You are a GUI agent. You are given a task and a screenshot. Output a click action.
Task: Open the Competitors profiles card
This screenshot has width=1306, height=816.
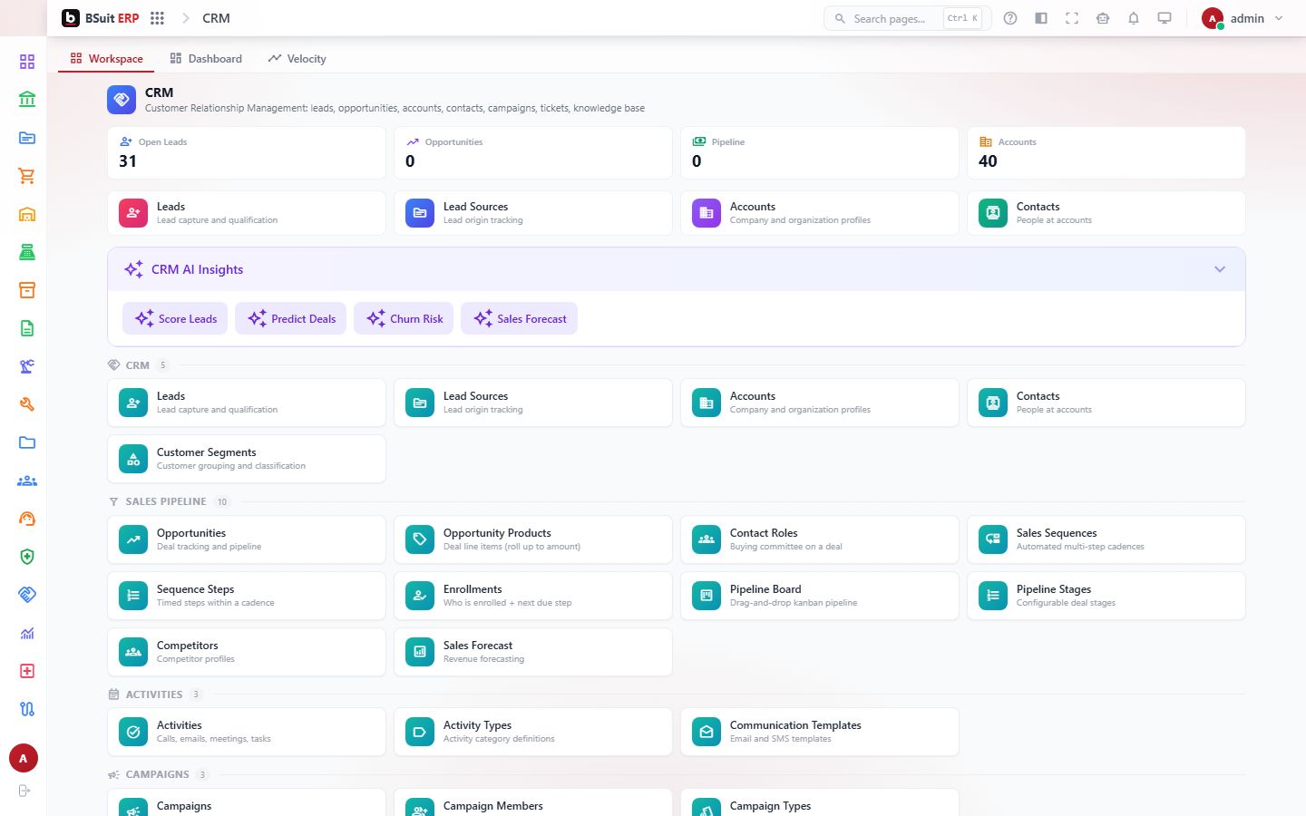pyautogui.click(x=247, y=652)
